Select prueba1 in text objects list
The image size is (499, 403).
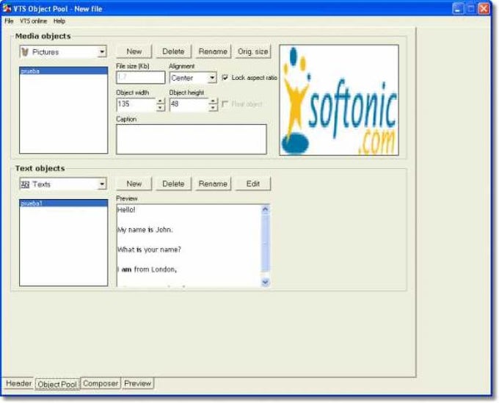pyautogui.click(x=64, y=203)
